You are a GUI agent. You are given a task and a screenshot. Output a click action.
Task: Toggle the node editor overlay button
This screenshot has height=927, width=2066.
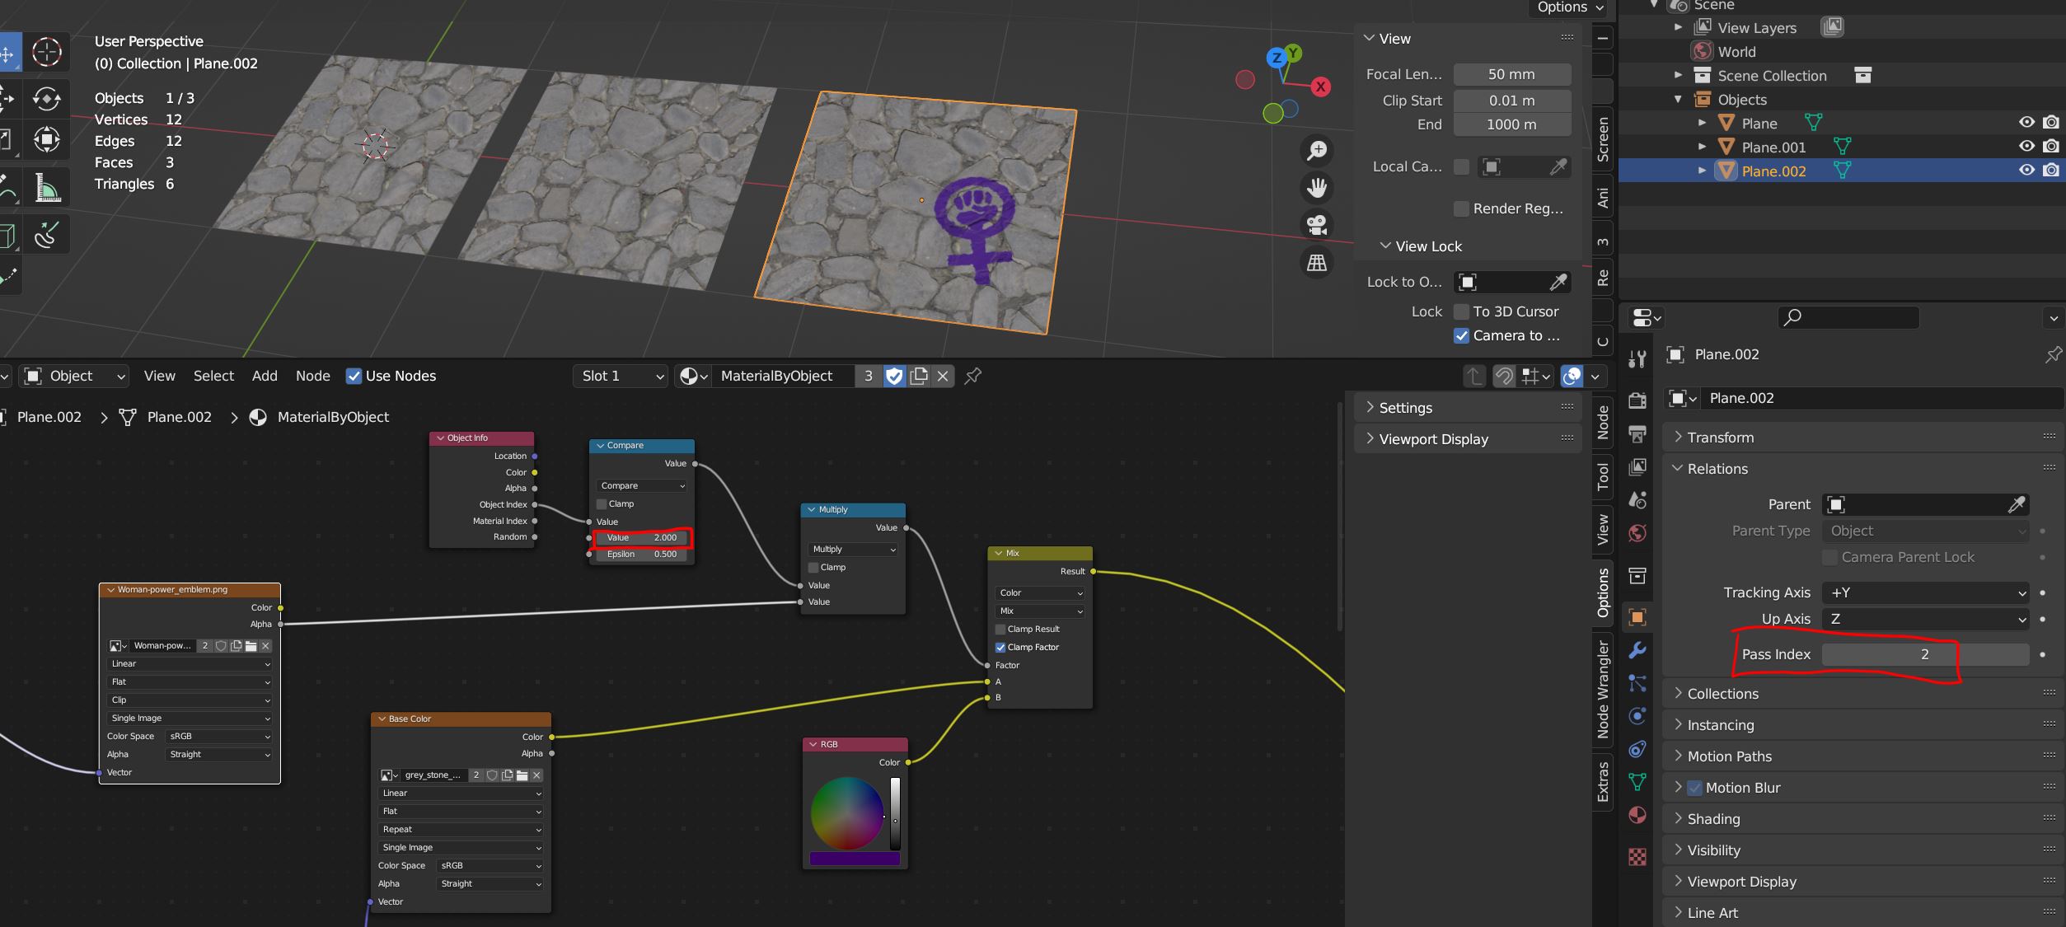pyautogui.click(x=1572, y=377)
